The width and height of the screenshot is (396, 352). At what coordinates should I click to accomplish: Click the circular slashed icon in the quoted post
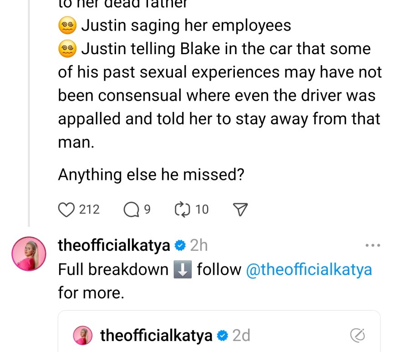(358, 336)
